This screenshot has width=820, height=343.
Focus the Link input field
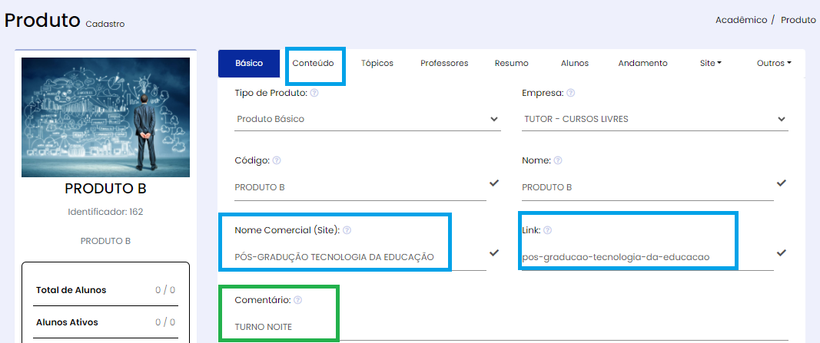pyautogui.click(x=647, y=257)
